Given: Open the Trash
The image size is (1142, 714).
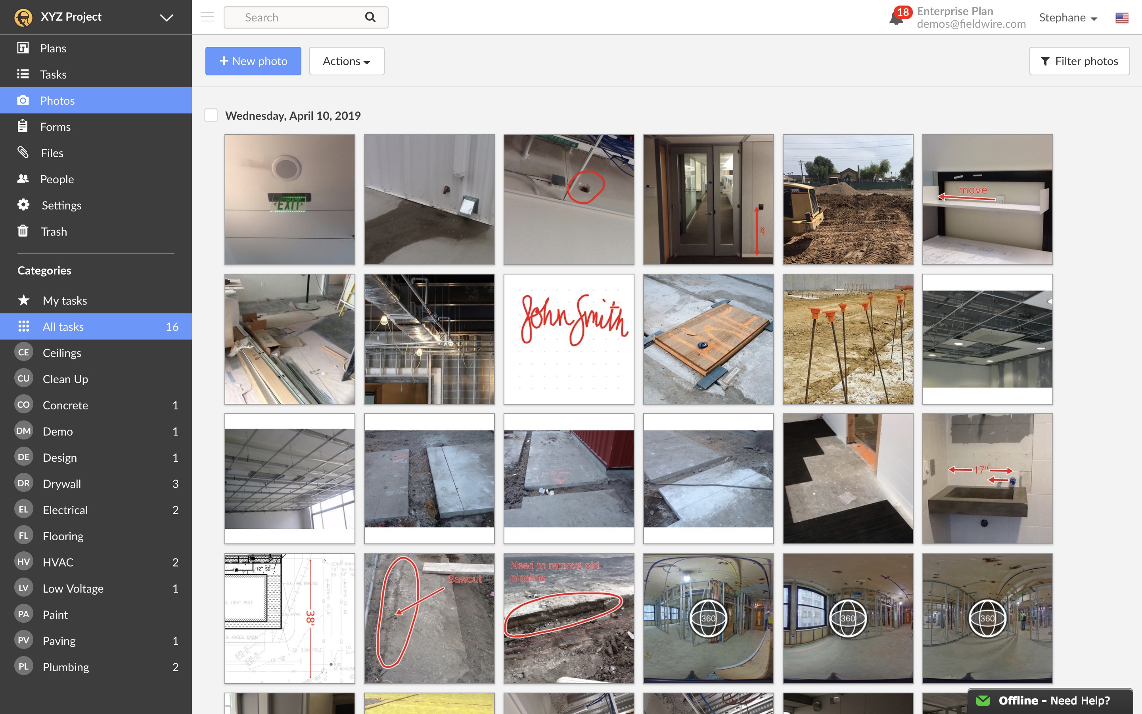Looking at the screenshot, I should tap(54, 231).
